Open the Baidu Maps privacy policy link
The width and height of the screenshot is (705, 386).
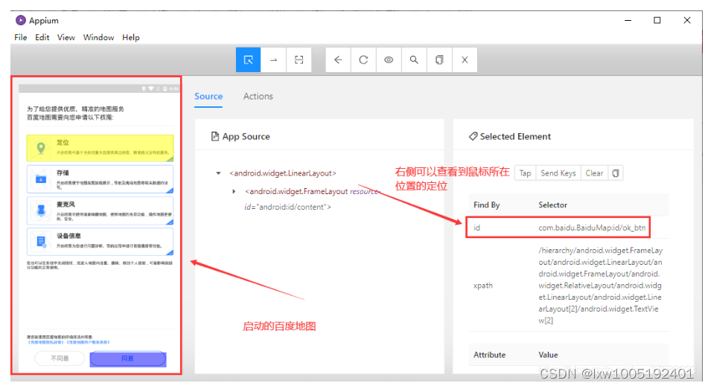click(46, 342)
